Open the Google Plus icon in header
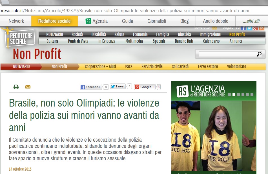The height and width of the screenshot is (174, 268). pos(256,28)
